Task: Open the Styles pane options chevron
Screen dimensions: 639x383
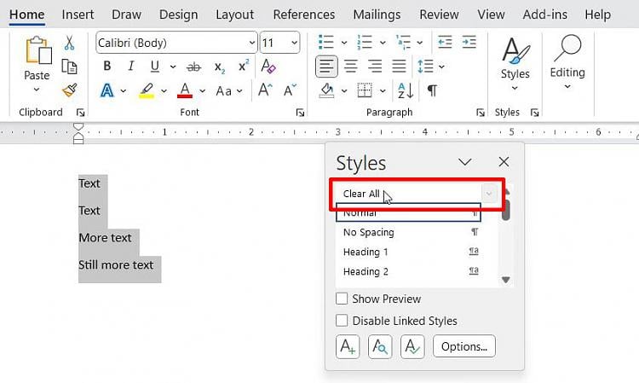Action: [465, 162]
